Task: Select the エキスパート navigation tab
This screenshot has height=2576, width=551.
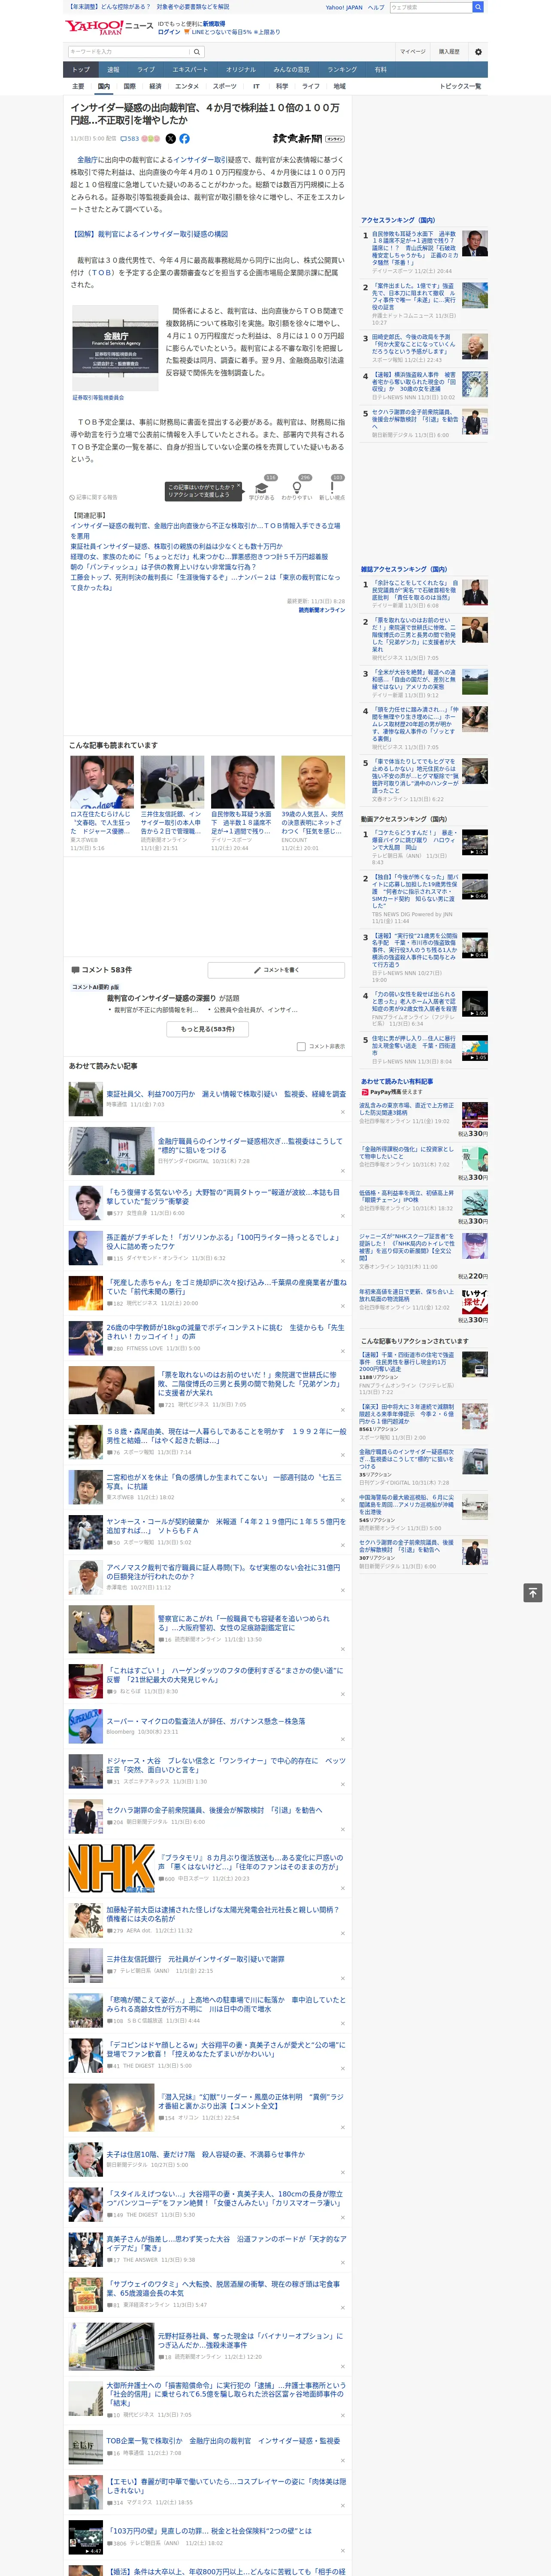Action: (190, 70)
